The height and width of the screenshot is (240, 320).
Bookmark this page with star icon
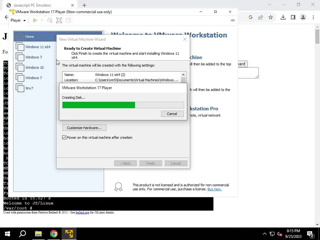pyautogui.click(x=271, y=17)
